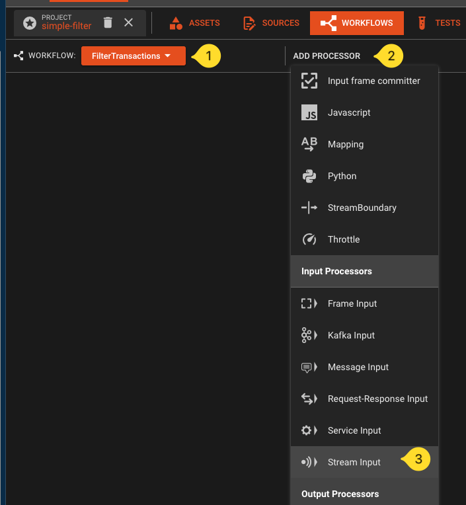Click the Javascript JS icon

pos(309,112)
